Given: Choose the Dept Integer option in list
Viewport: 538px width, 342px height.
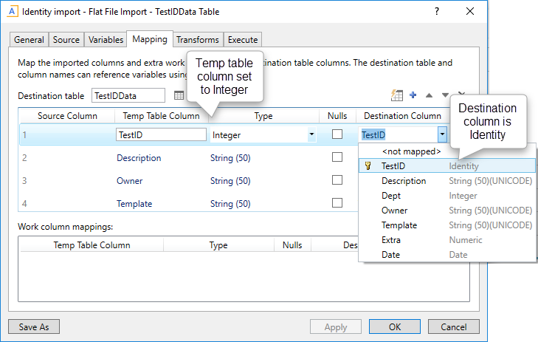Looking at the screenshot, I should pyautogui.click(x=392, y=196).
